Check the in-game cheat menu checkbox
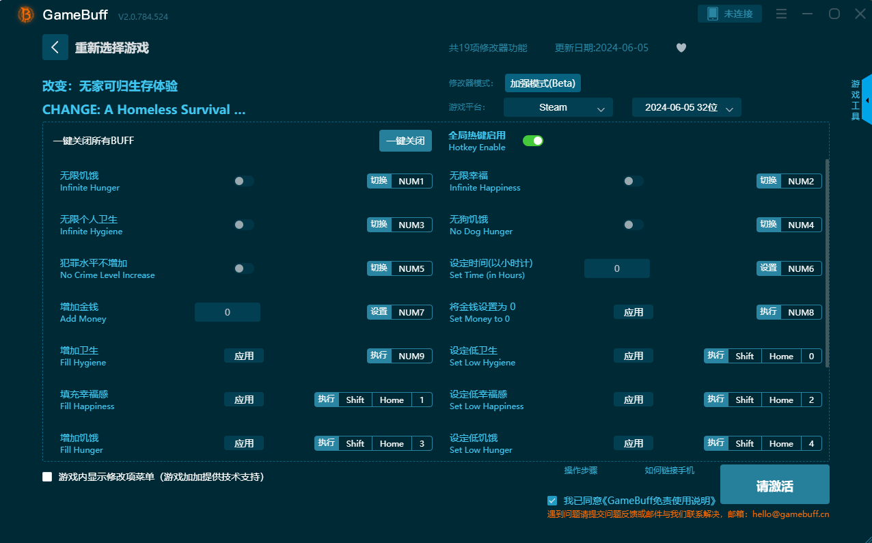 pos(47,477)
